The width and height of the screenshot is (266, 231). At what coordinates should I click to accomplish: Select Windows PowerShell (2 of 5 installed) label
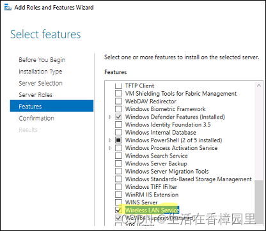pyautogui.click(x=174, y=140)
